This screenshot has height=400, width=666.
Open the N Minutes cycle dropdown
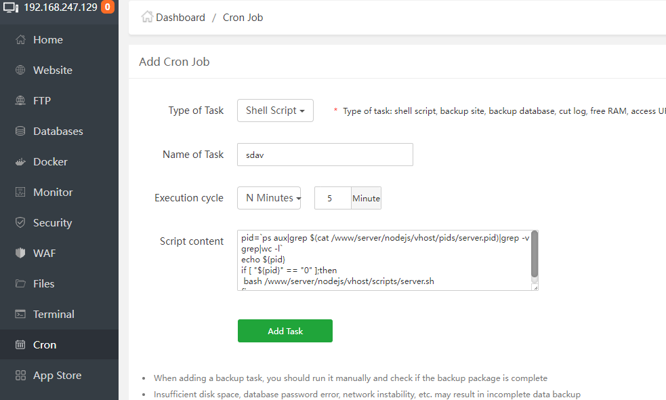[269, 198]
